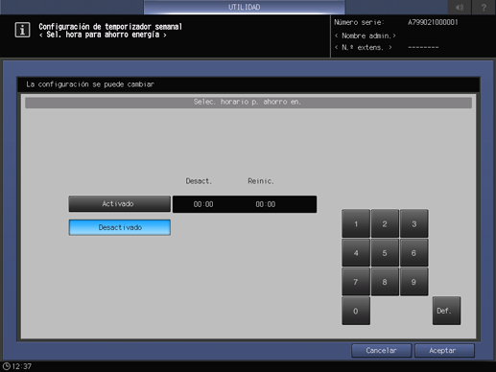Select the Reinic. time field 00:00
The height and width of the screenshot is (372, 496).
(266, 204)
